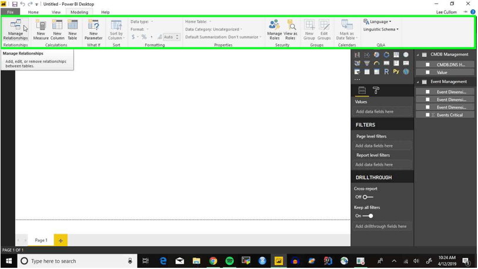
Task: Click Values Add data fields well
Action: click(382, 112)
